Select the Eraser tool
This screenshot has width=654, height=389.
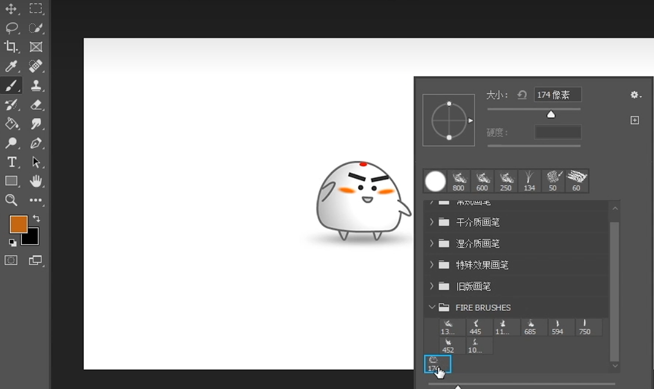point(35,104)
